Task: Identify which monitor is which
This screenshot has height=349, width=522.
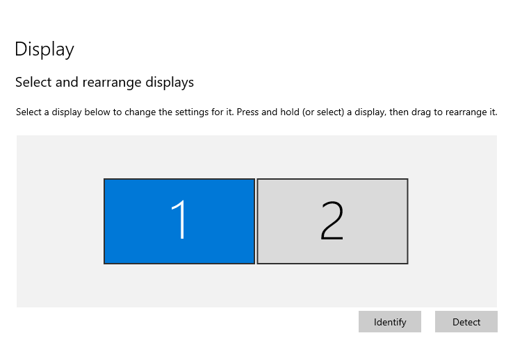Action: click(x=389, y=321)
